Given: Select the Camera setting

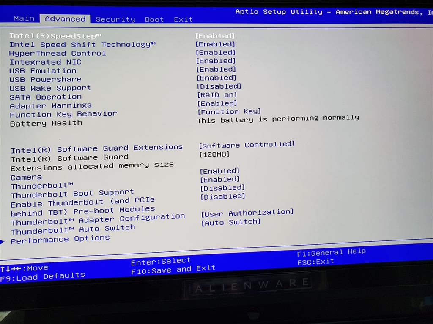Looking at the screenshot, I should click(x=26, y=177).
